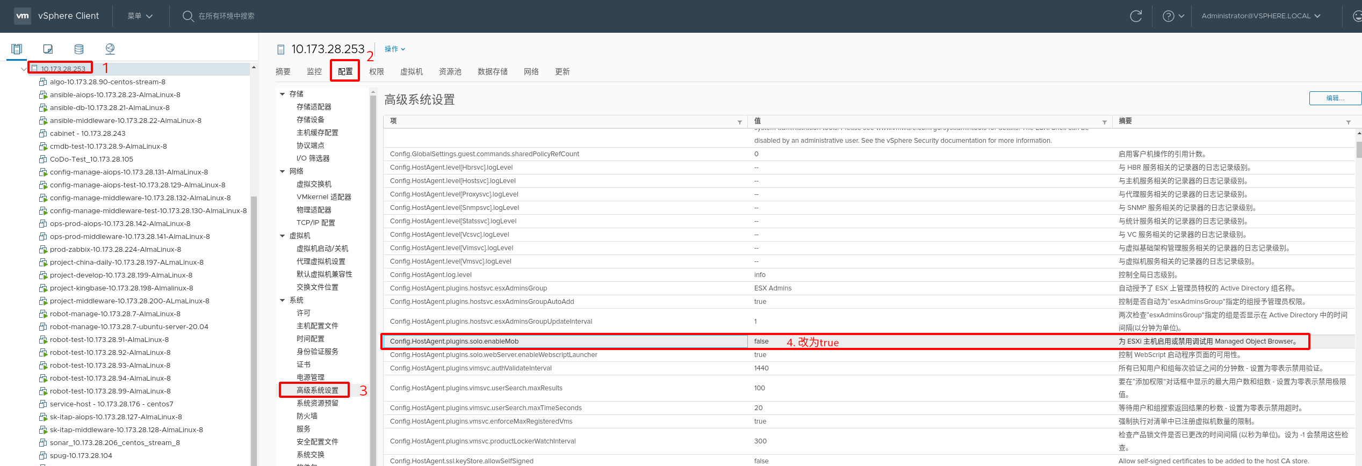This screenshot has height=466, width=1362.
Task: Open the 监控 tab
Action: (314, 71)
